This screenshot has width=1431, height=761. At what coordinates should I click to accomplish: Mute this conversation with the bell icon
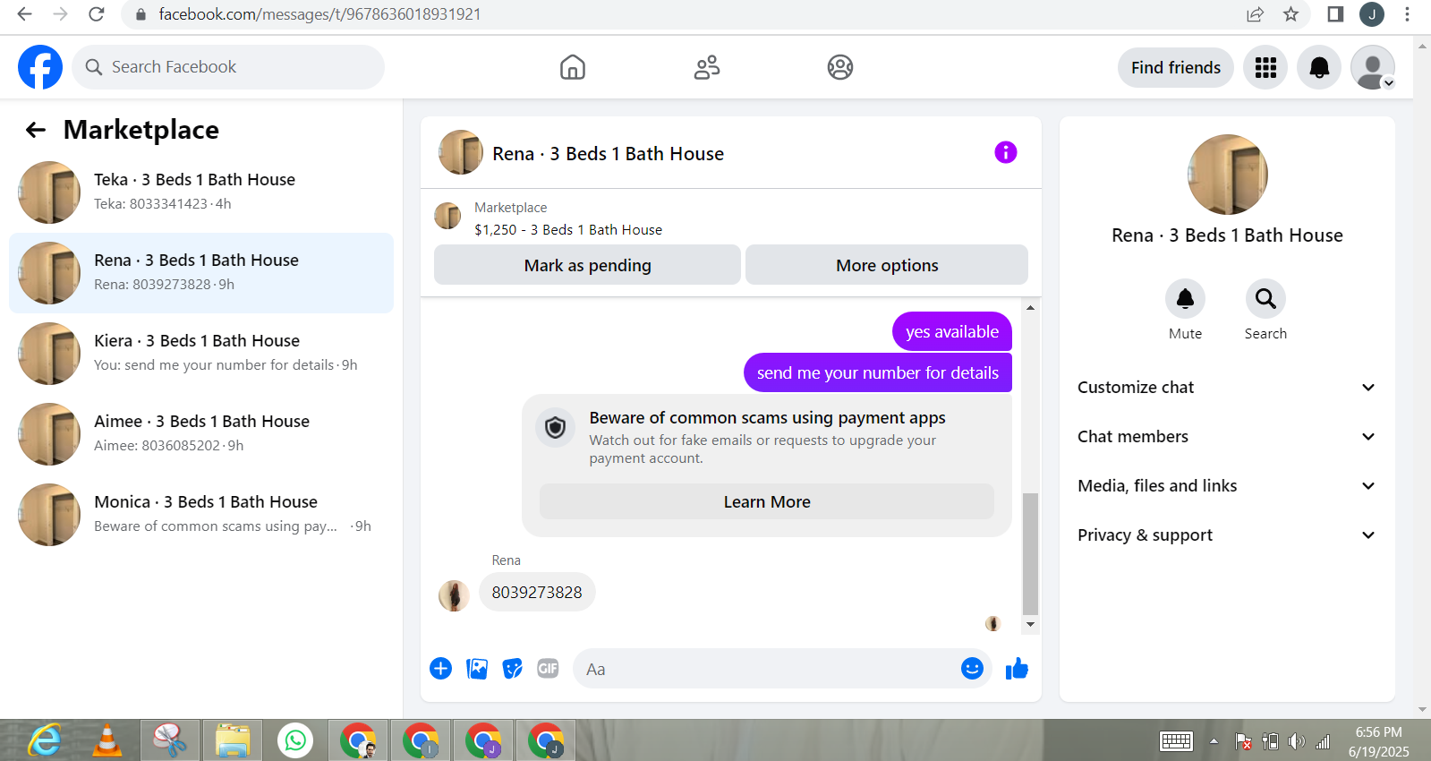(1185, 298)
